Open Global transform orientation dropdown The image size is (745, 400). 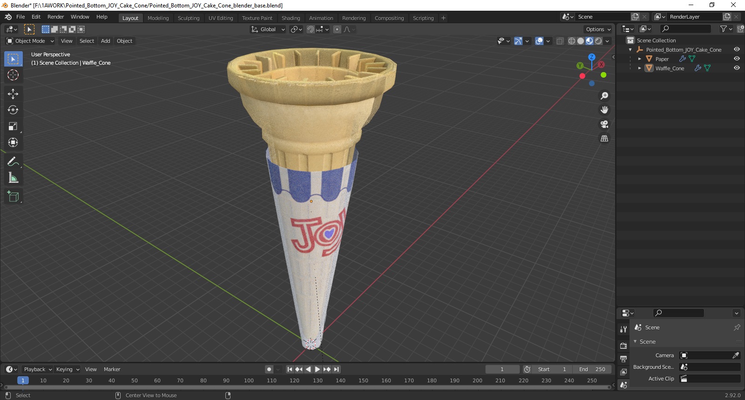tap(268, 29)
